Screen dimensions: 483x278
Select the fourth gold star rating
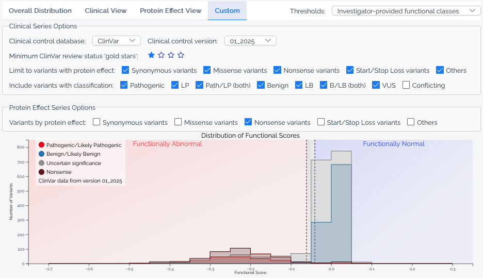tap(181, 55)
